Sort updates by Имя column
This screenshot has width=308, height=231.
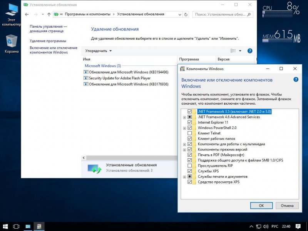pos(129,59)
